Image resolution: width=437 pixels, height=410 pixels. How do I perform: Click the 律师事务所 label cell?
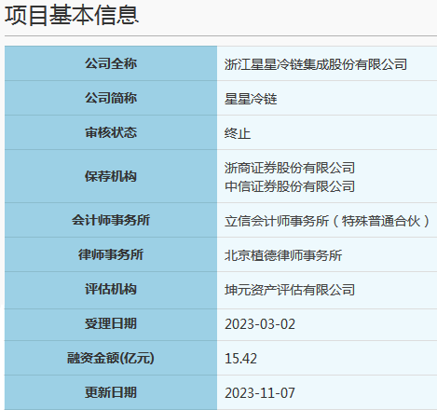click(111, 254)
